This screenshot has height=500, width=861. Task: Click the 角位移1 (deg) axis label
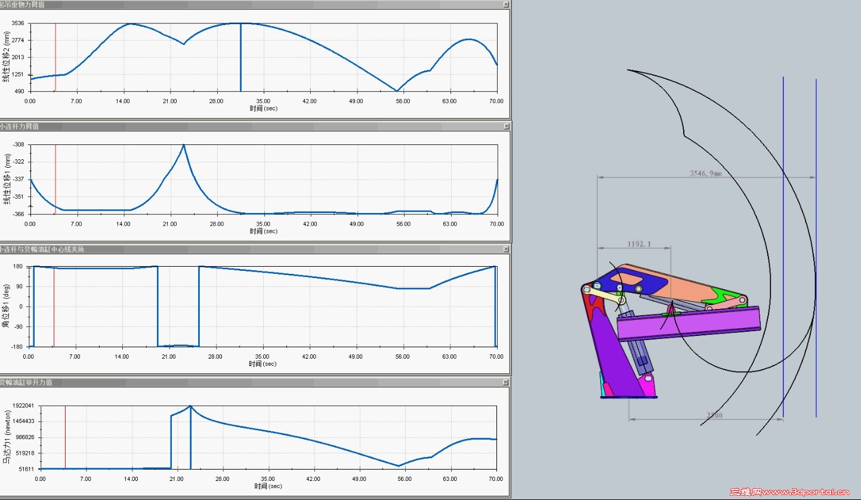click(7, 307)
